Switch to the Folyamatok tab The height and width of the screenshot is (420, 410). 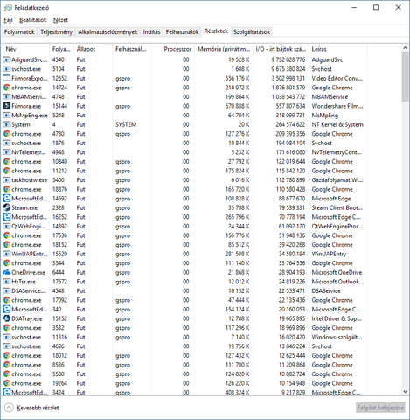pyautogui.click(x=19, y=32)
